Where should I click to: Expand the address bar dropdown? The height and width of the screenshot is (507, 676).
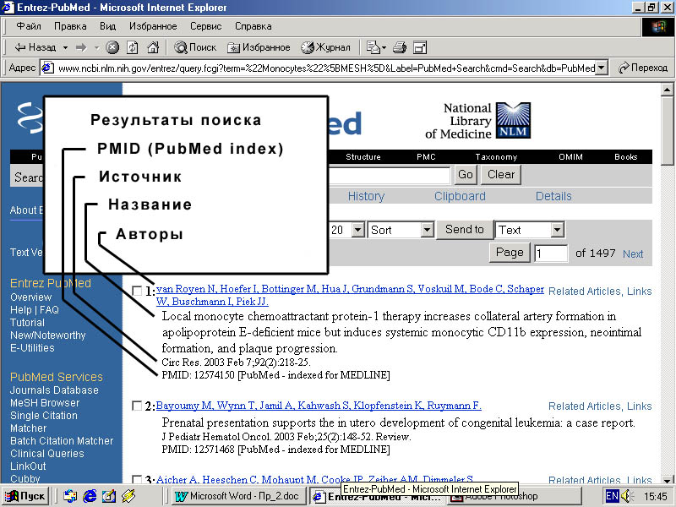click(x=602, y=68)
